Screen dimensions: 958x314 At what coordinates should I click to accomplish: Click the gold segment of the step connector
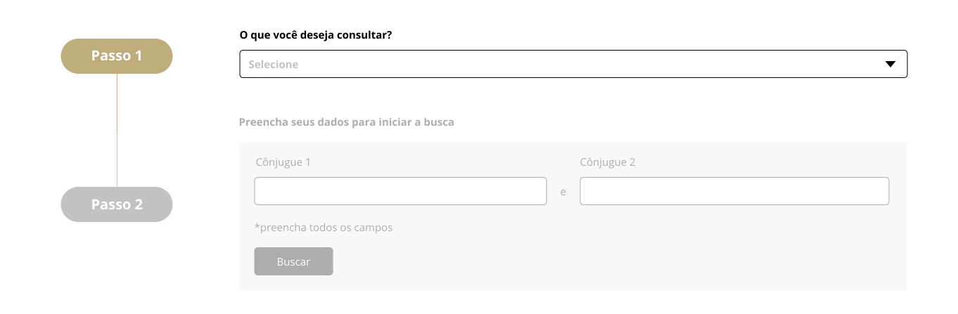pyautogui.click(x=117, y=102)
